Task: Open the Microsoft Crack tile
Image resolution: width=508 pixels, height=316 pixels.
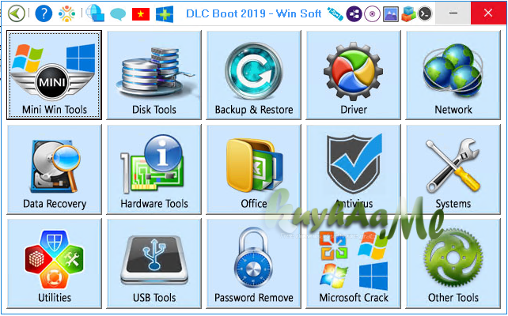Action: [354, 263]
